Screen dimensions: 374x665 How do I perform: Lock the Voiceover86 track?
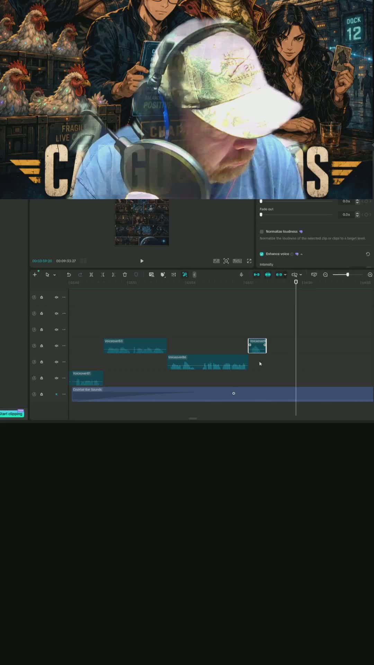(x=42, y=362)
